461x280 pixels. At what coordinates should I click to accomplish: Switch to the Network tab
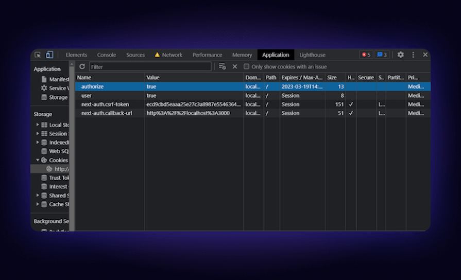pyautogui.click(x=168, y=55)
